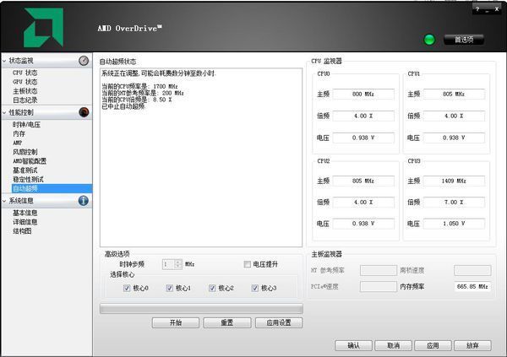
Task: Select 风扇控制 in sidebar
Action: point(25,152)
